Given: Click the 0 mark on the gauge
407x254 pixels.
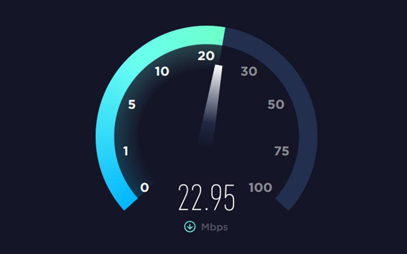Looking at the screenshot, I should (145, 187).
